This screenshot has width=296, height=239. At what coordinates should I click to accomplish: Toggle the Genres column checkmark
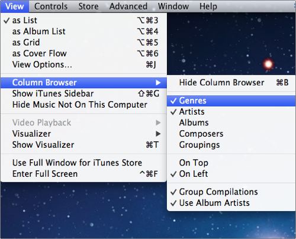(x=231, y=101)
